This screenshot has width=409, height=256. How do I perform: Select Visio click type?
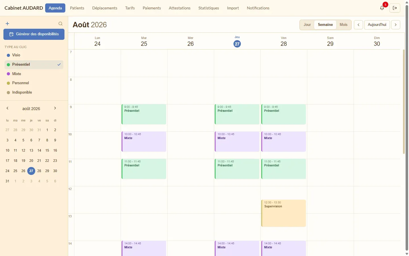[x=34, y=55]
